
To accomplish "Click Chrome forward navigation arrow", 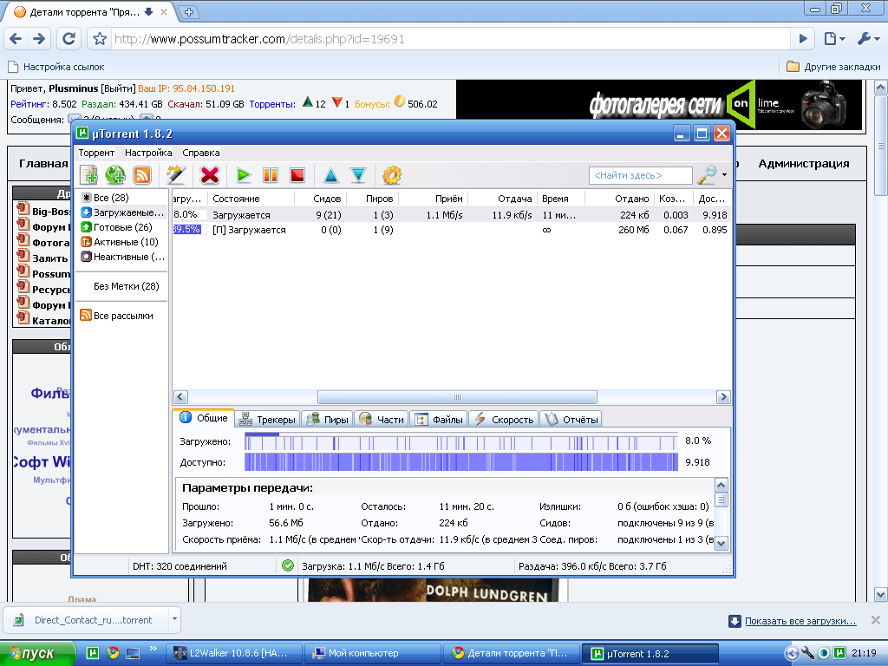I will click(39, 39).
